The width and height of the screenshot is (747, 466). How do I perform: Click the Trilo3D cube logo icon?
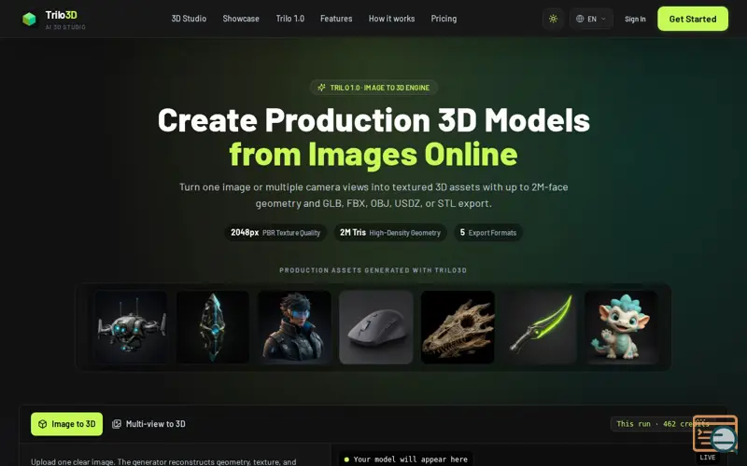click(30, 19)
